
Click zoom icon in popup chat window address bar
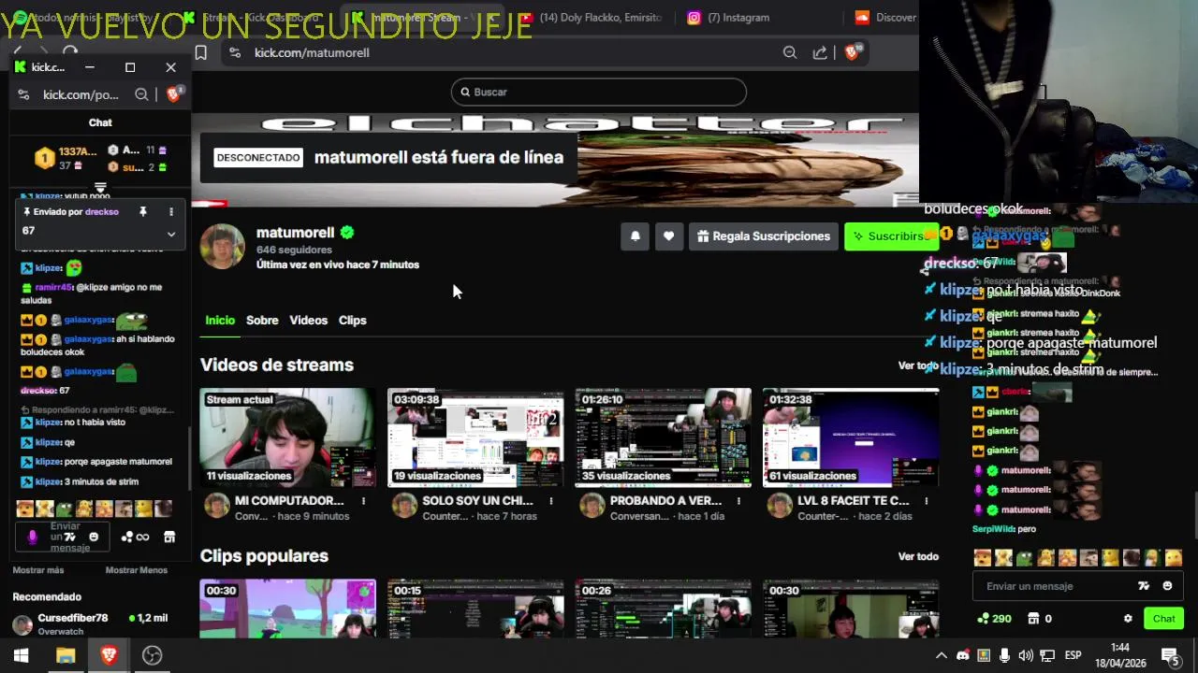tap(141, 94)
